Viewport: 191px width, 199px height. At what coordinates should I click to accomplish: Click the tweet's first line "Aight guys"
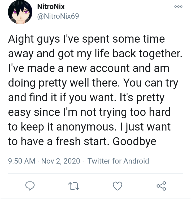point(34,39)
